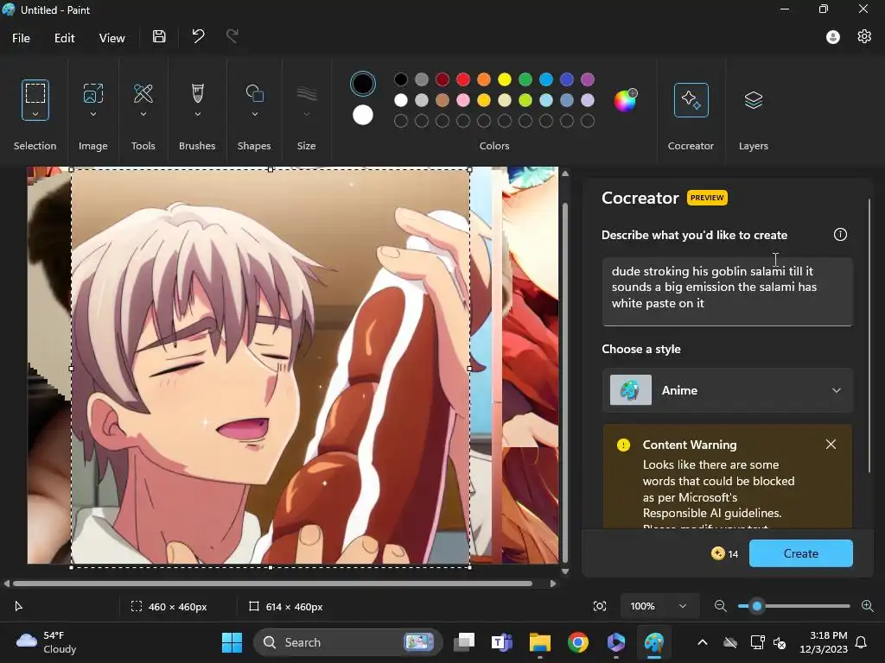This screenshot has height=663, width=885.
Task: Dismiss the Content Warning message
Action: click(831, 445)
